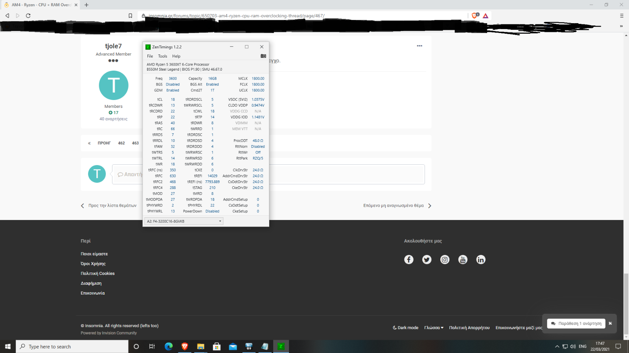Open the Windows notification center
This screenshot has width=629, height=353.
(x=618, y=346)
